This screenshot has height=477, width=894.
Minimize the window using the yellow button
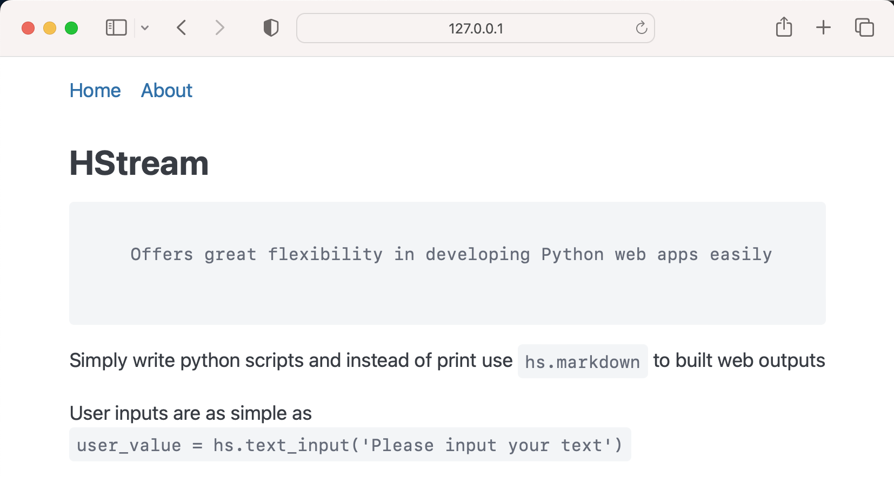[50, 28]
